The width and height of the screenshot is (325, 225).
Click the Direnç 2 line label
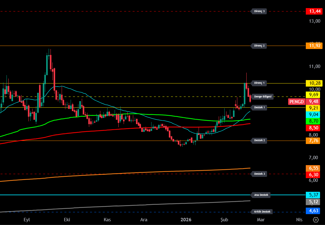(259, 46)
